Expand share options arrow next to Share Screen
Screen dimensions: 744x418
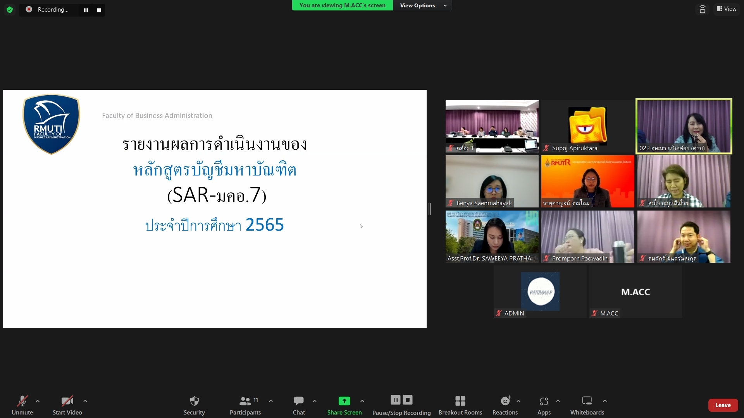(362, 401)
